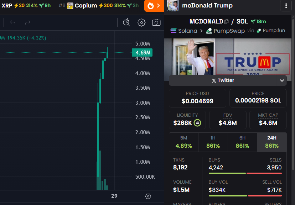
Task: Copy the MCDONALD token address
Action: tap(227, 22)
